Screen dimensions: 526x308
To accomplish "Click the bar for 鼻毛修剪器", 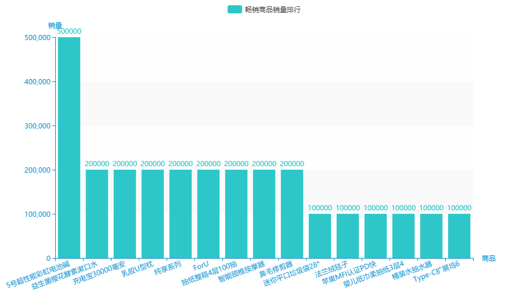I will pos(292,214).
